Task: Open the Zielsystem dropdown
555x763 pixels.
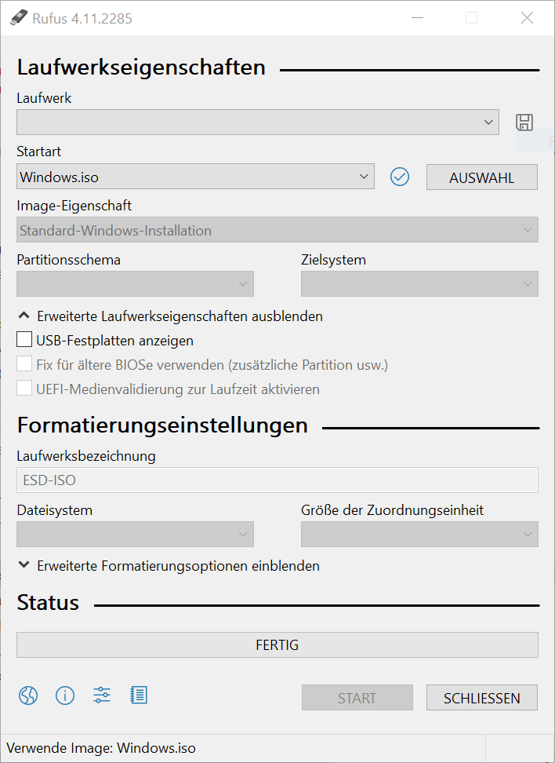Action: tap(419, 283)
